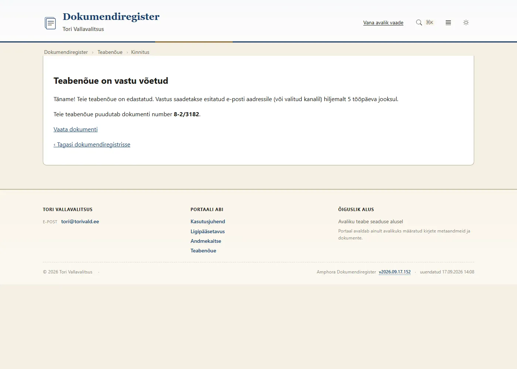Click the ÕIGUSLIK ALUS footer heading

[356, 209]
